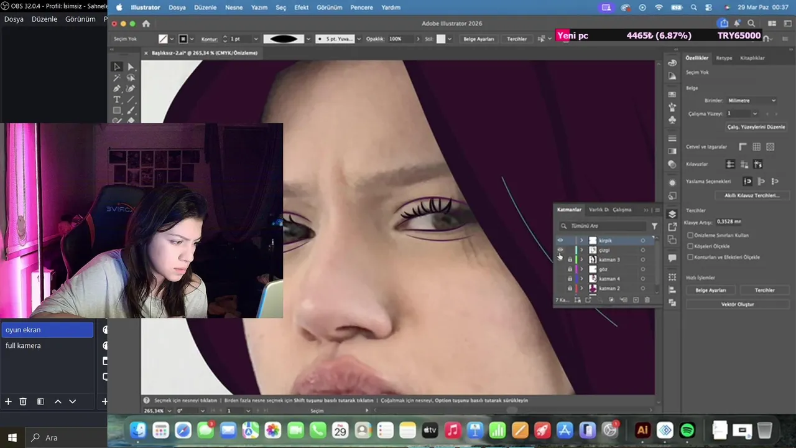Screen dimensions: 796x448
Task: Open the Pencere menu
Action: click(x=362, y=7)
